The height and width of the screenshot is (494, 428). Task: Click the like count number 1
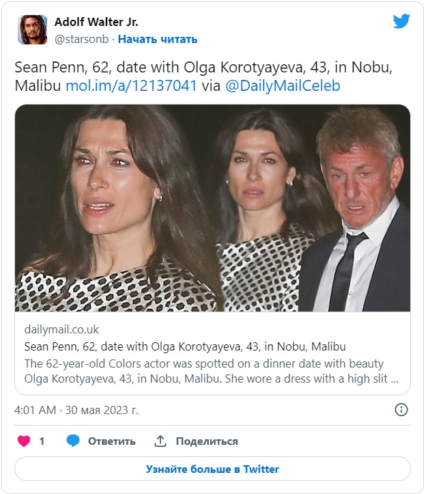tap(42, 441)
